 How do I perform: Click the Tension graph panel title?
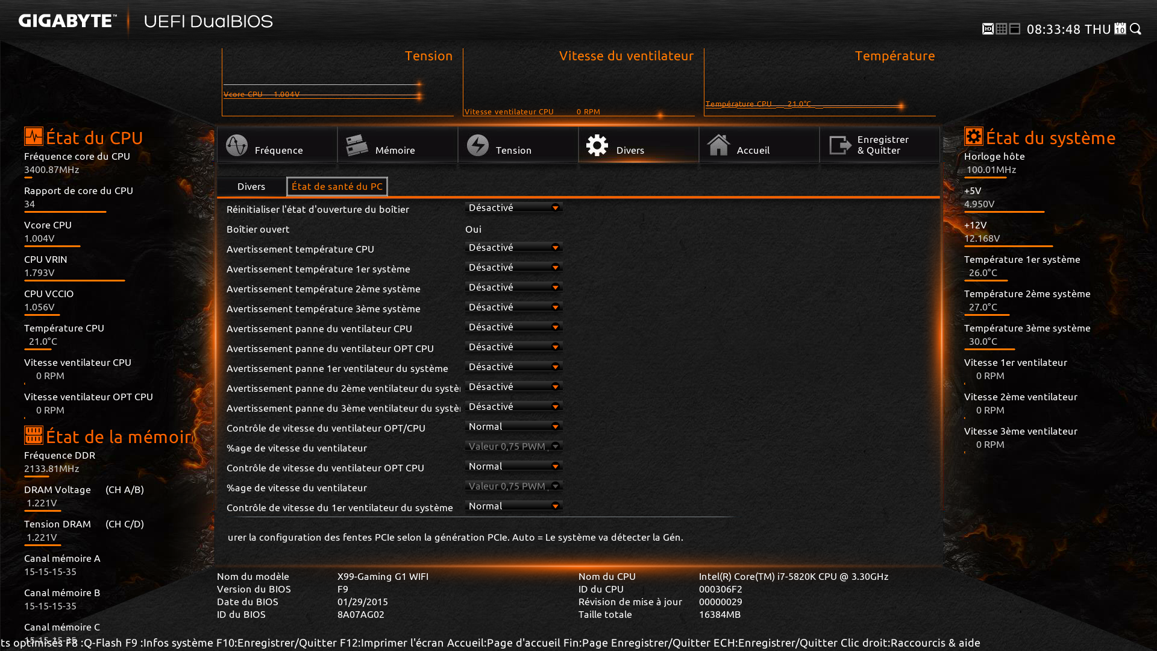pyautogui.click(x=428, y=56)
